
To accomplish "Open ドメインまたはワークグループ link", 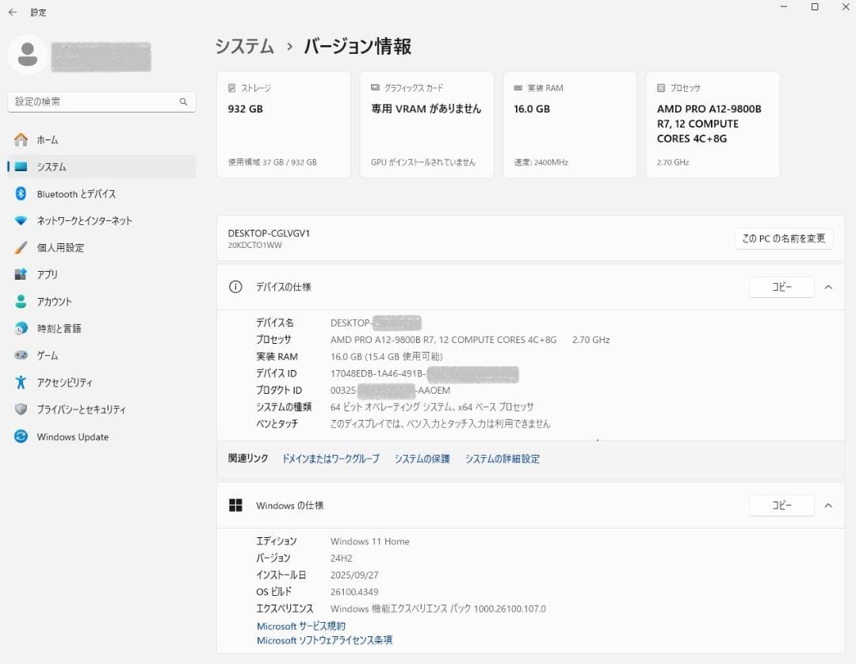I will click(331, 459).
